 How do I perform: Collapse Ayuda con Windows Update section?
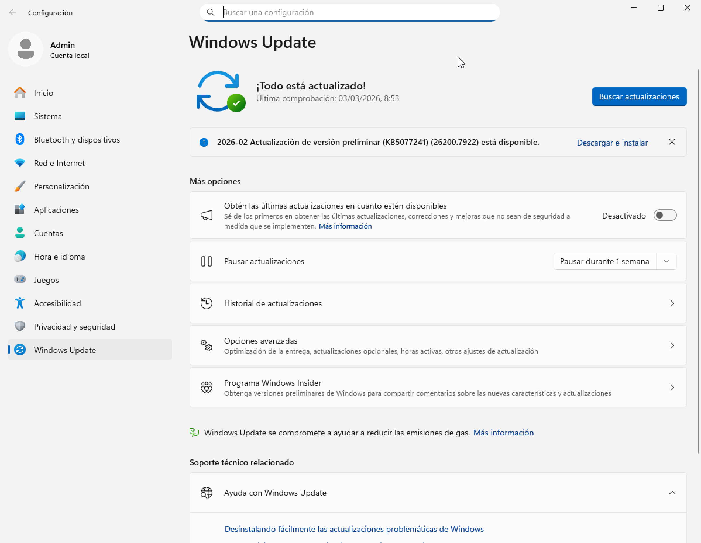(672, 493)
